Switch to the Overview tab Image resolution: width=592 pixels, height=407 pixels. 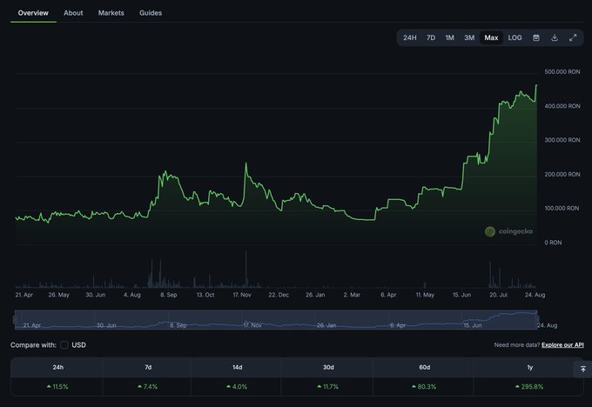[x=33, y=13]
